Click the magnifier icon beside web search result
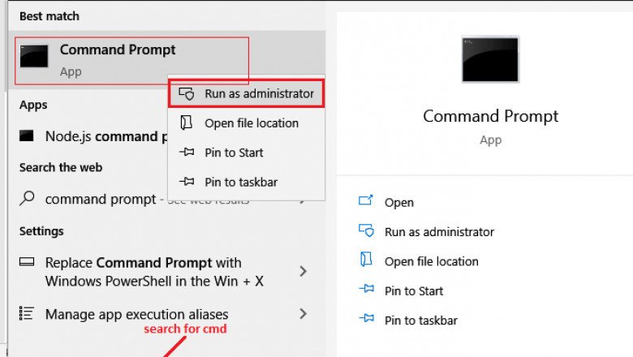Viewport: 633px width, 357px height. pyautogui.click(x=28, y=199)
